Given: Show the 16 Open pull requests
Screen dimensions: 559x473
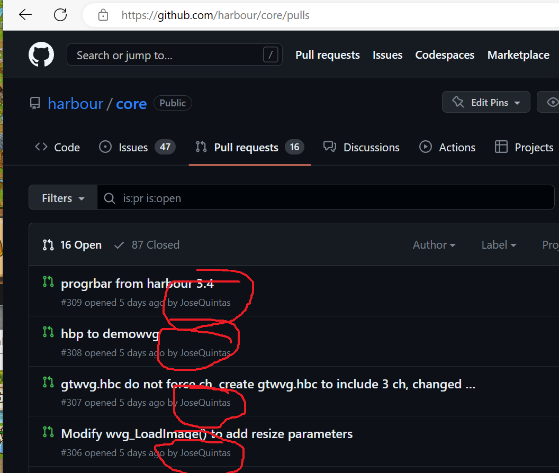Looking at the screenshot, I should click(72, 245).
